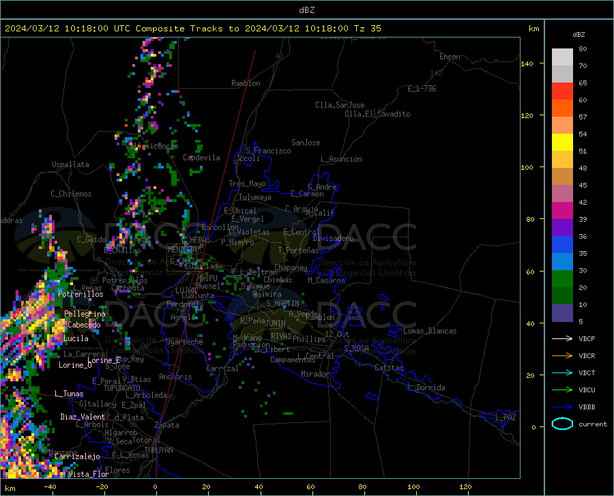The image size is (614, 496).
Task: Click the Uspallata town label
Action: (x=70, y=164)
